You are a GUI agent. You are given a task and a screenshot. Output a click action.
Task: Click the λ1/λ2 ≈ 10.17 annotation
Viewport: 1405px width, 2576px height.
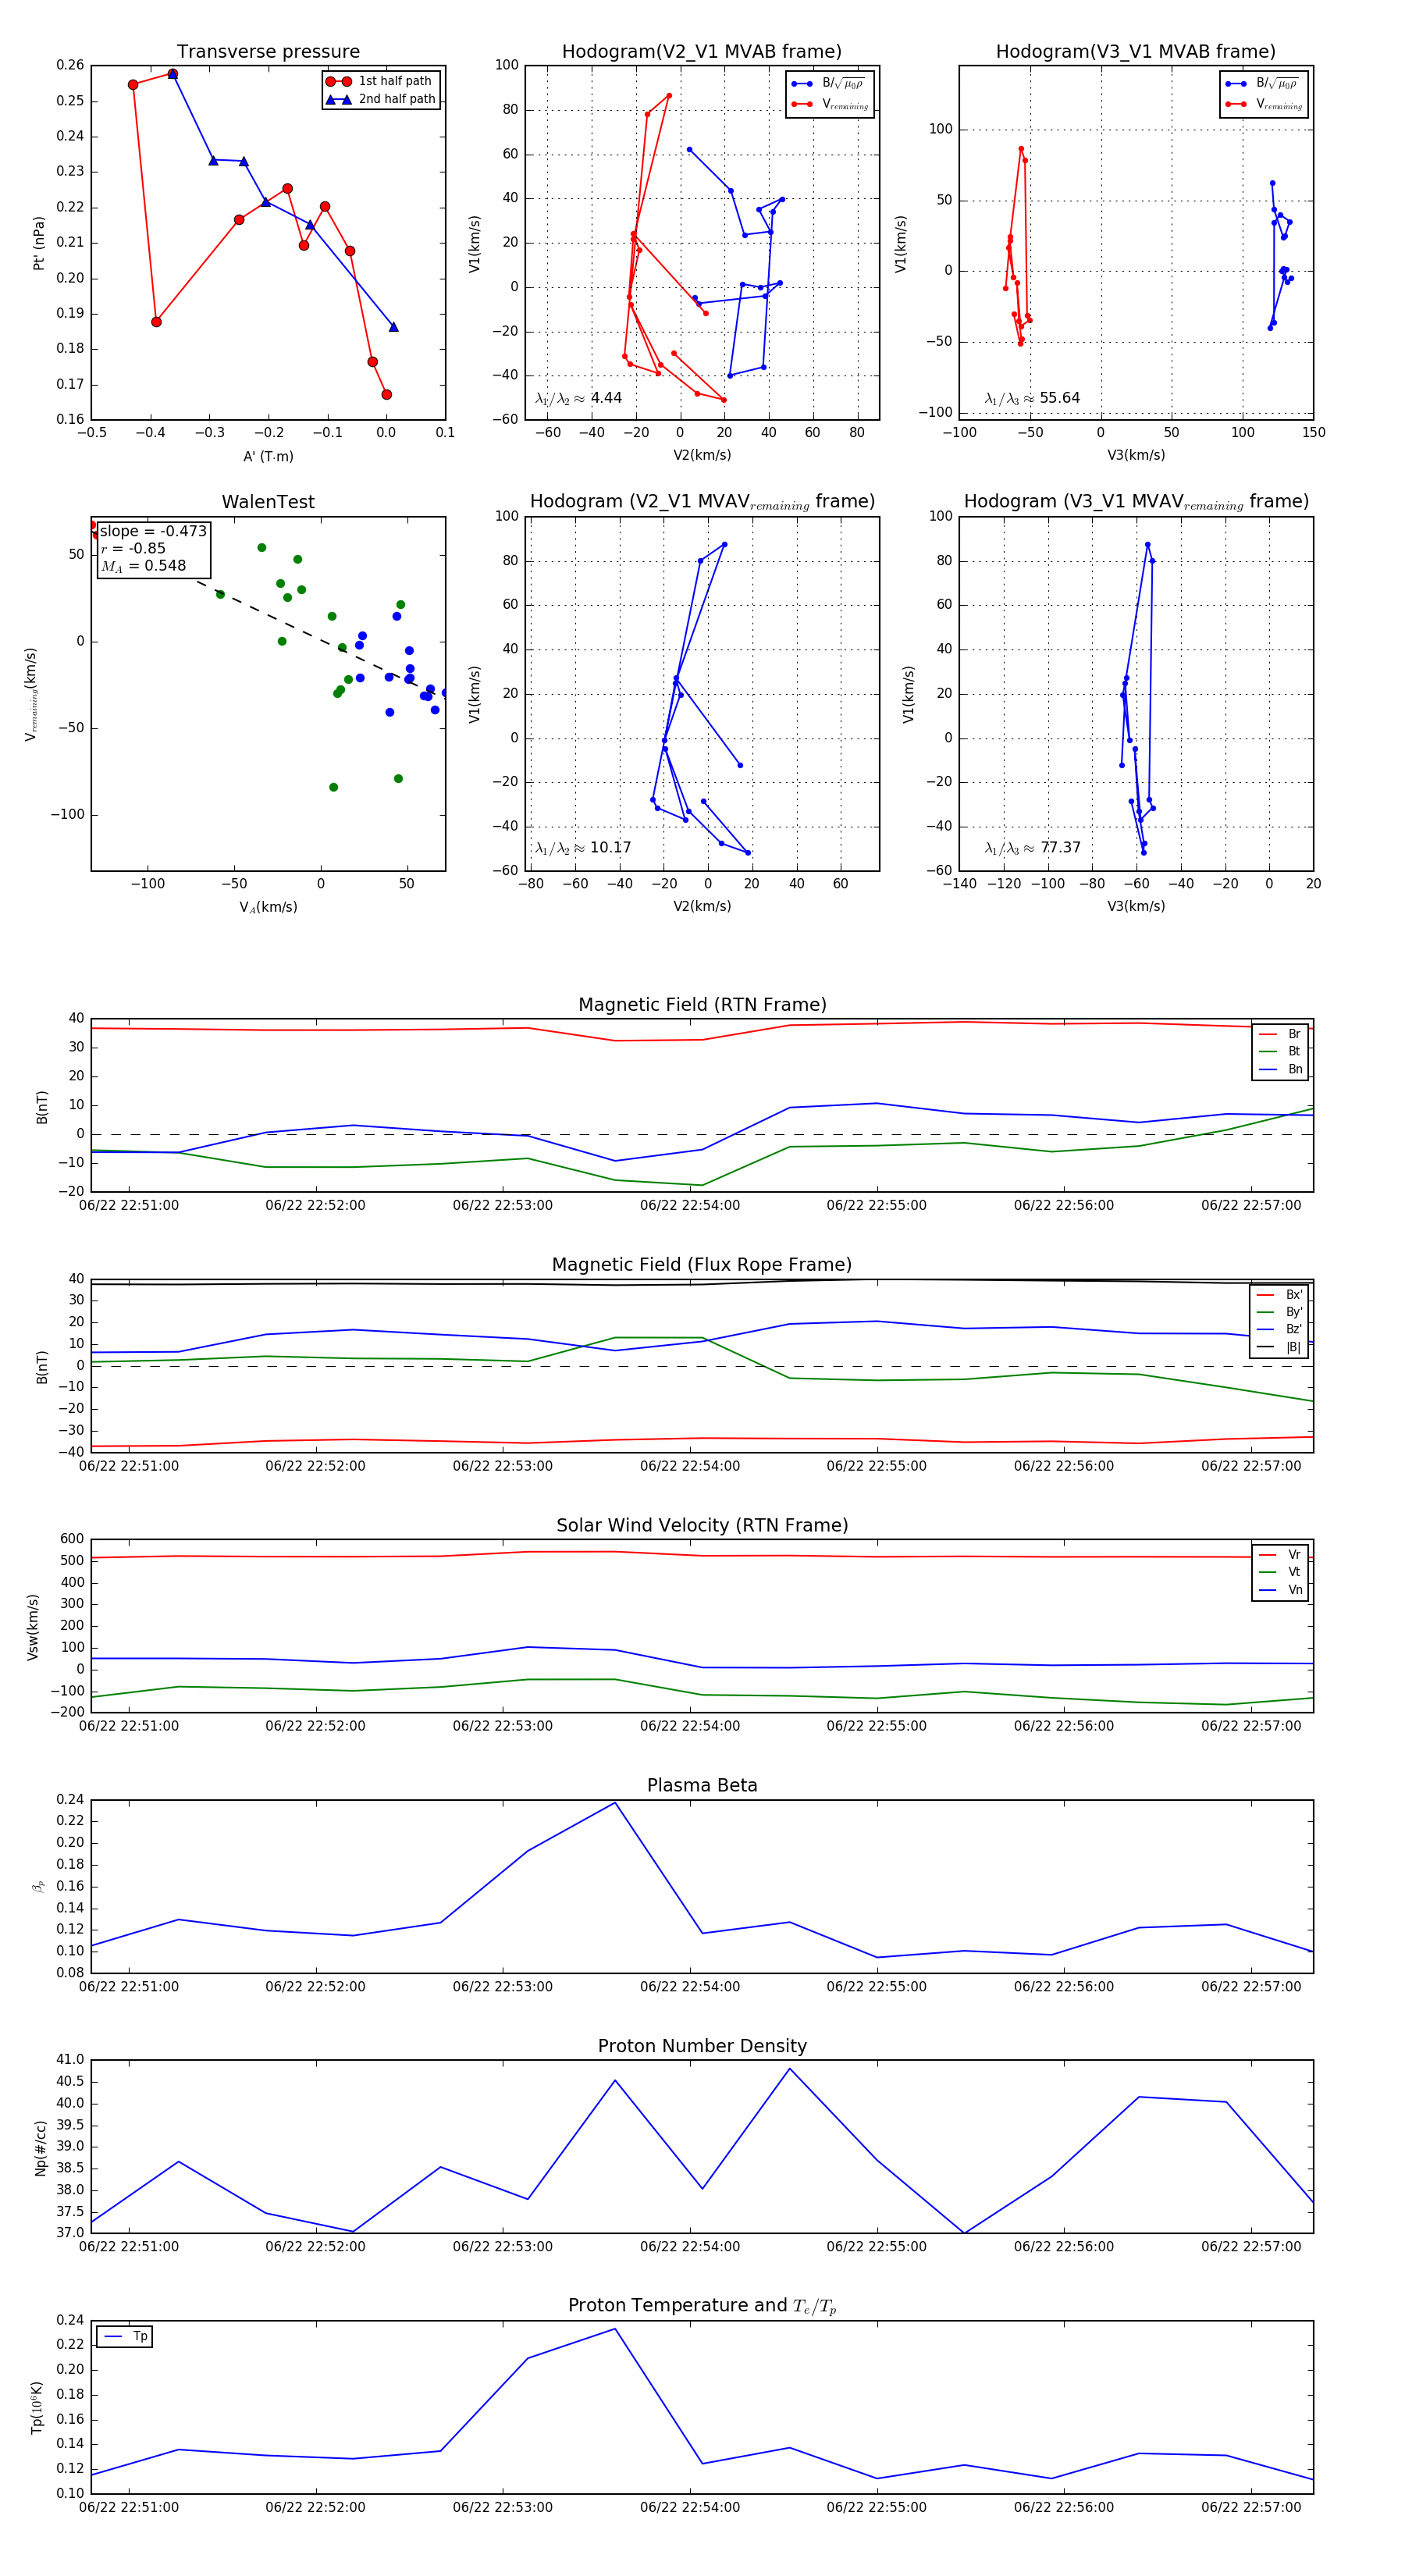[582, 848]
